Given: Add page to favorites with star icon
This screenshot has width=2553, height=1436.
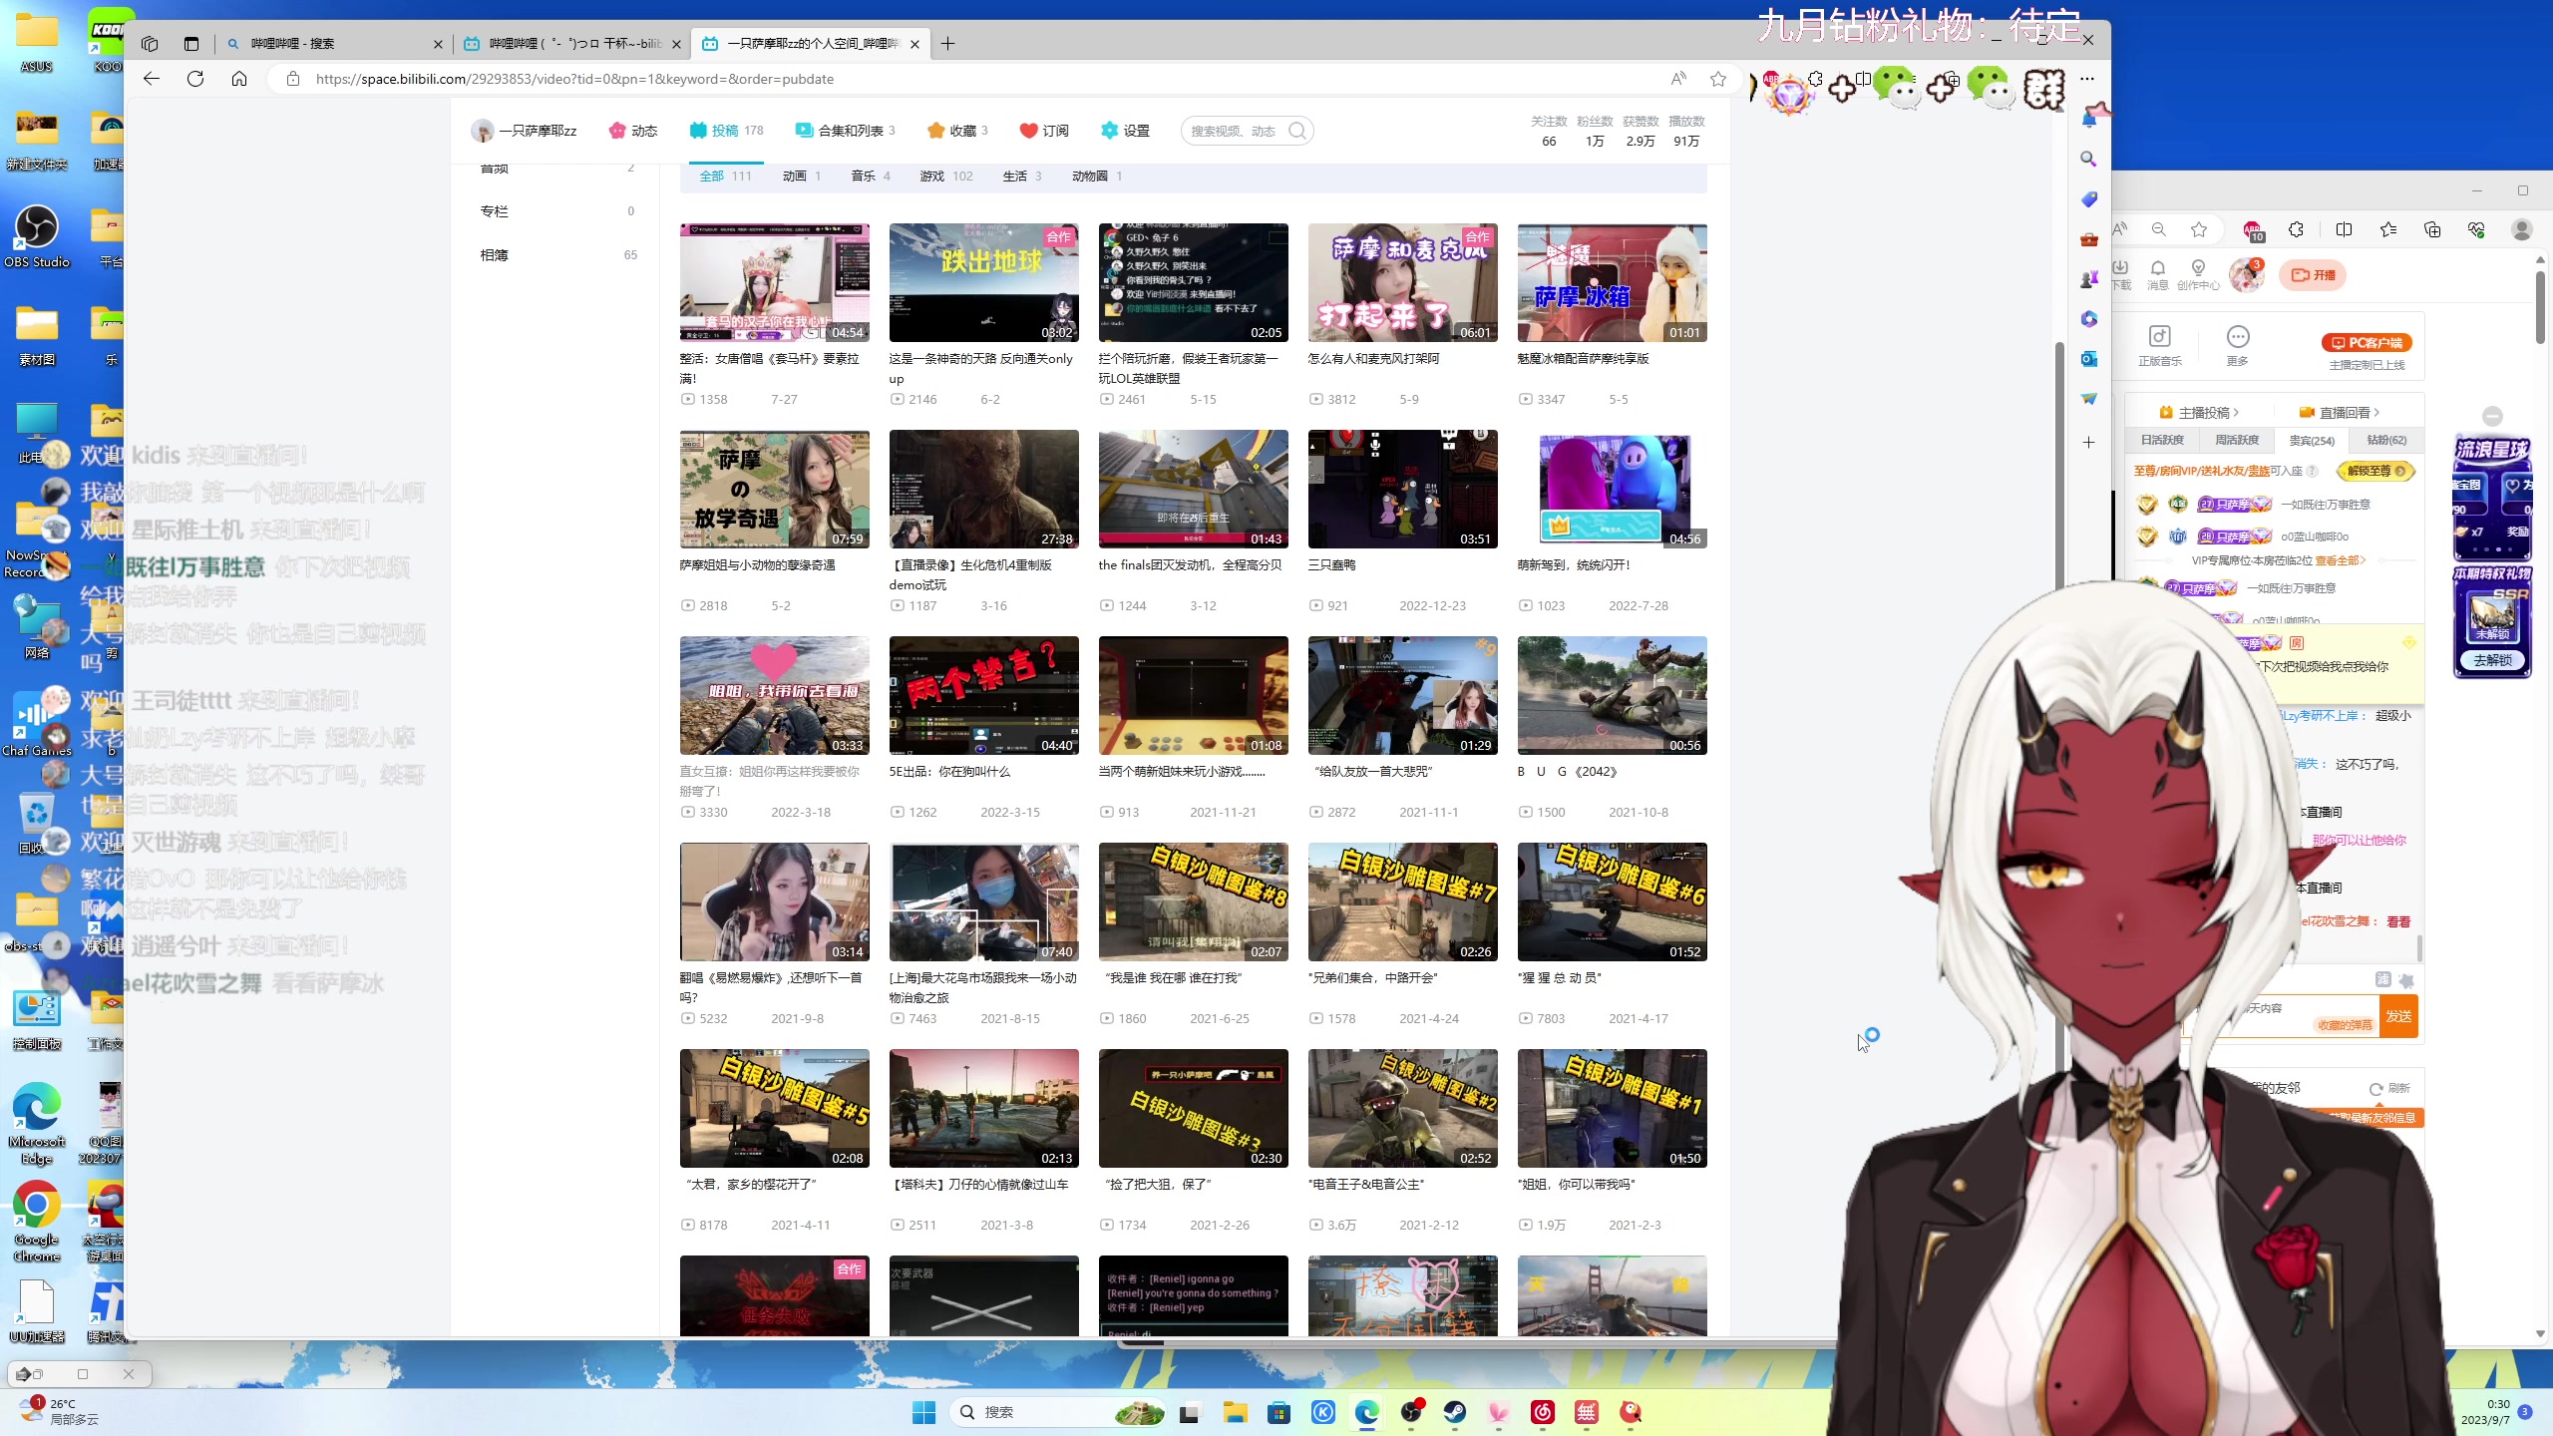Looking at the screenshot, I should 1718,79.
